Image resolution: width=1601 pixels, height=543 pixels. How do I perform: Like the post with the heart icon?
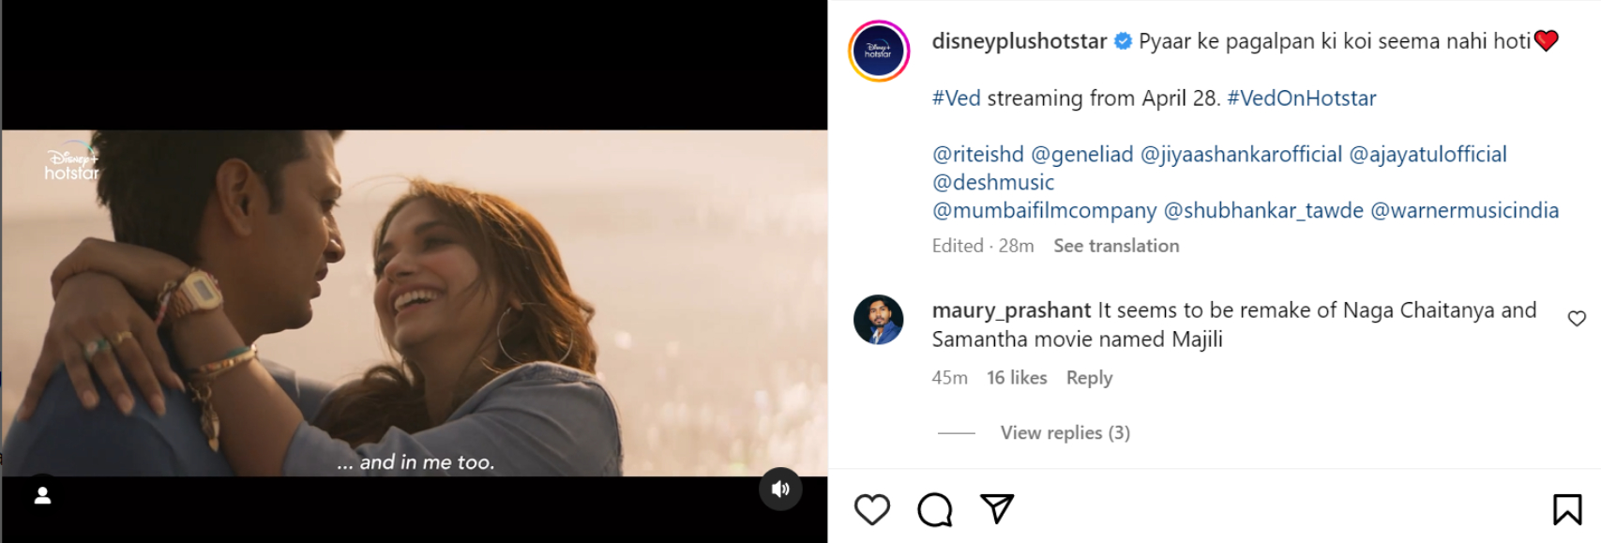pyautogui.click(x=871, y=509)
